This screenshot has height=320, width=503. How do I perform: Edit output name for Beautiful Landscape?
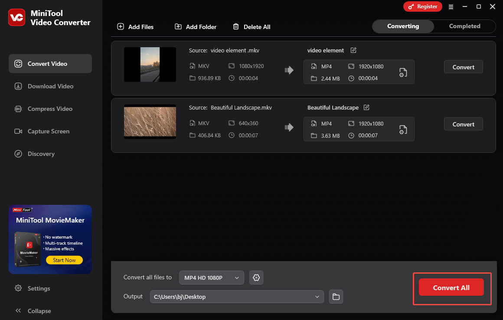pyautogui.click(x=366, y=108)
